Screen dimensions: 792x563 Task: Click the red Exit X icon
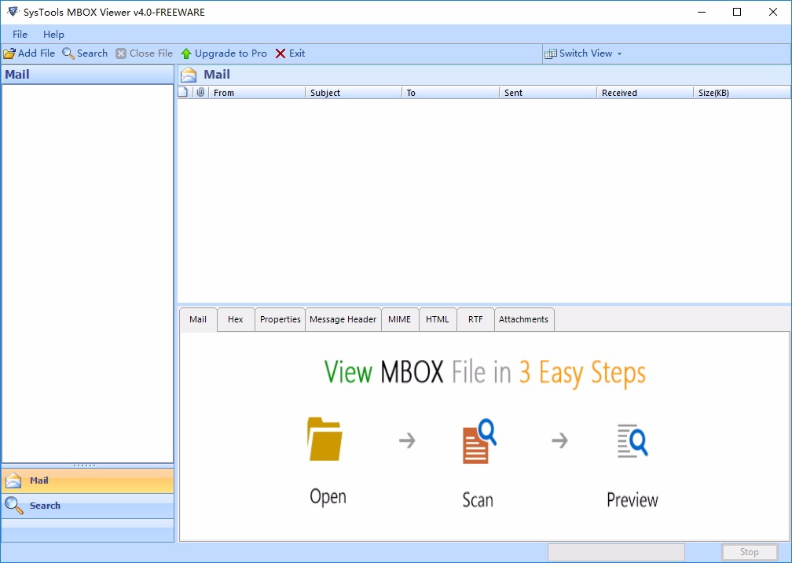280,53
